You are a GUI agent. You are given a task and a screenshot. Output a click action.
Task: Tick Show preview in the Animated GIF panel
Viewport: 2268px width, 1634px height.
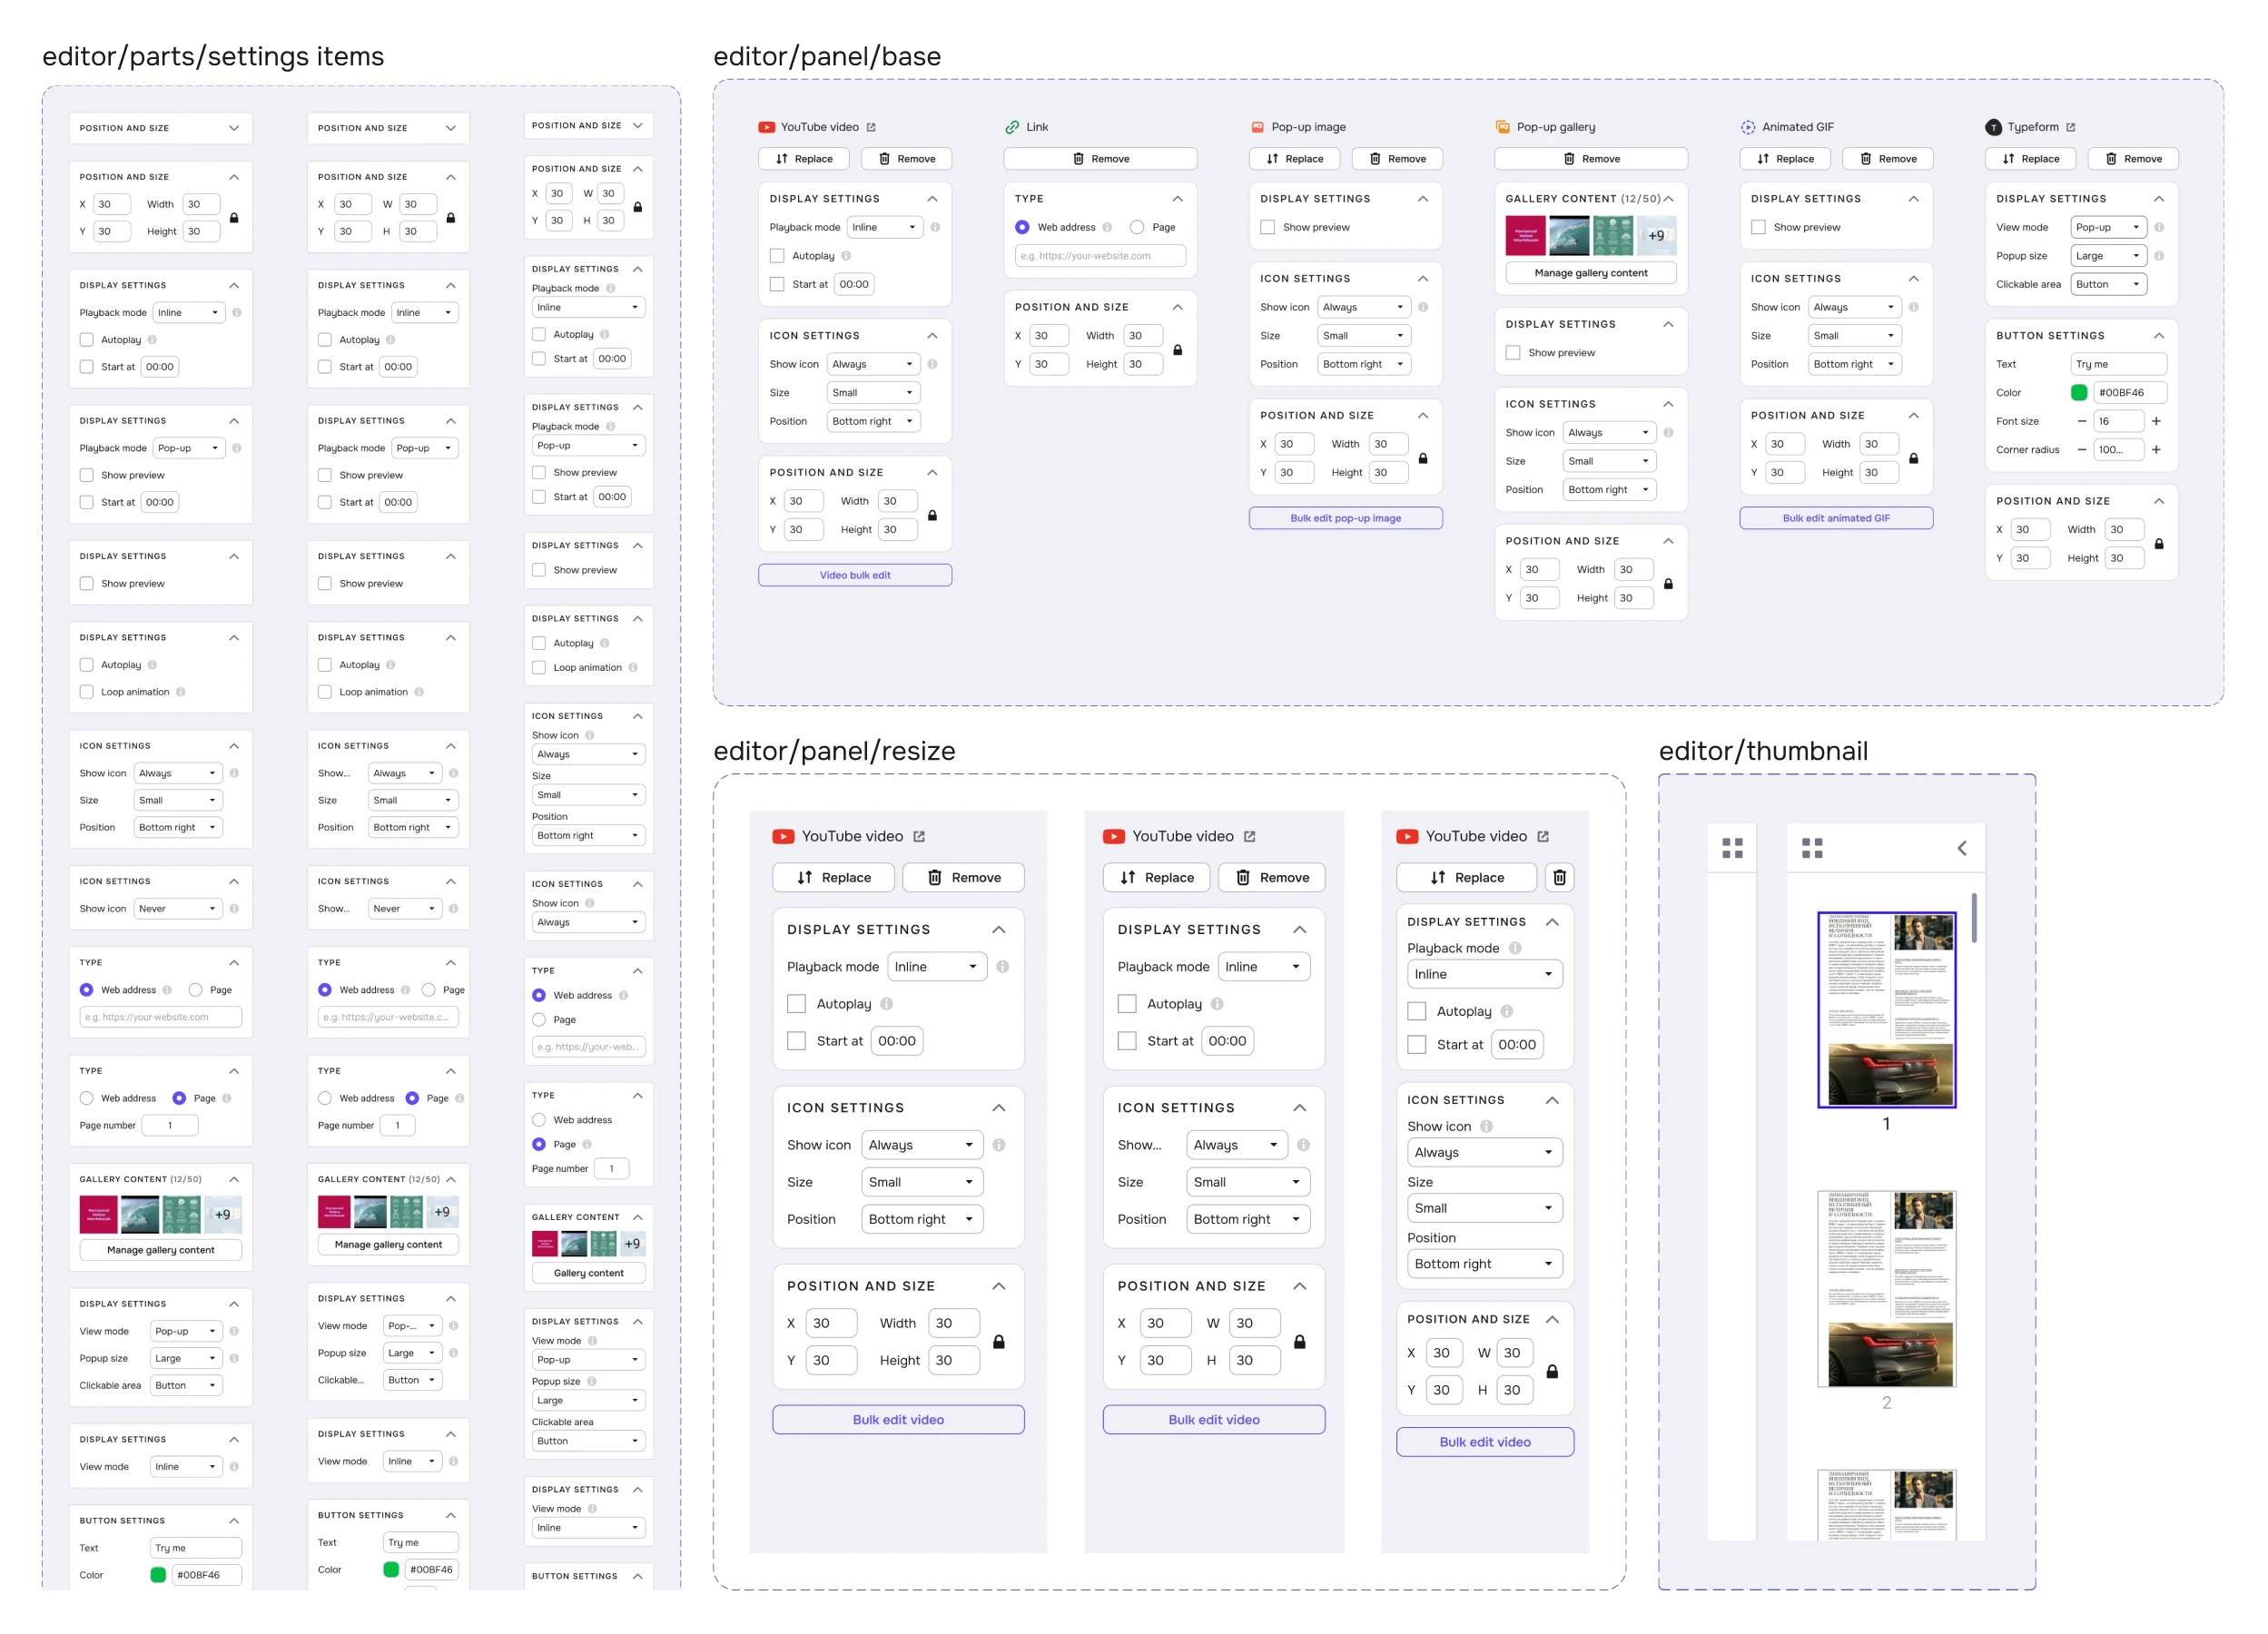click(x=1758, y=227)
